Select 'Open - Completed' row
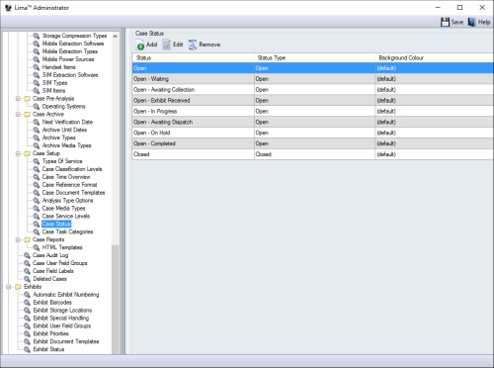The height and width of the screenshot is (368, 494). coord(313,143)
